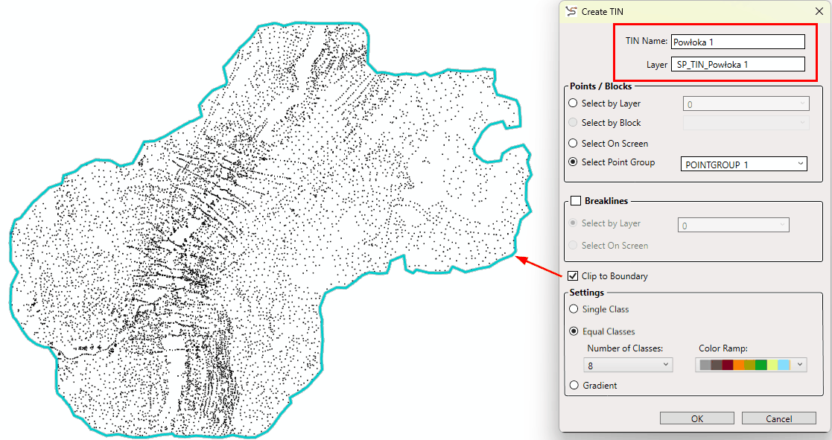
Task: Enable the Breaklines checkbox
Action: 575,201
